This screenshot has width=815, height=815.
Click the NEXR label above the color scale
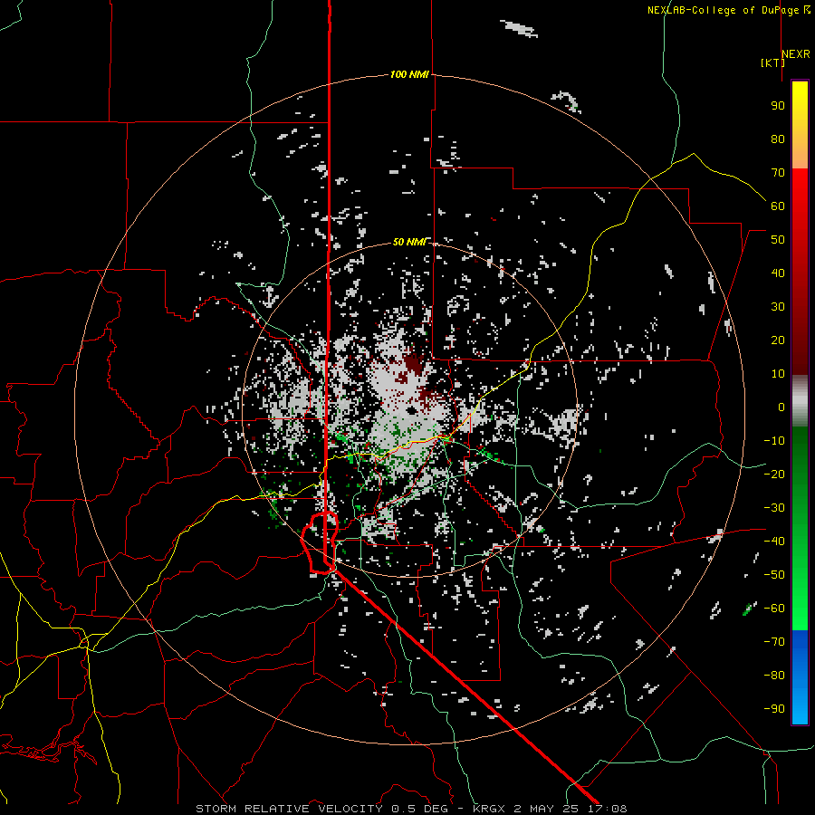[796, 54]
